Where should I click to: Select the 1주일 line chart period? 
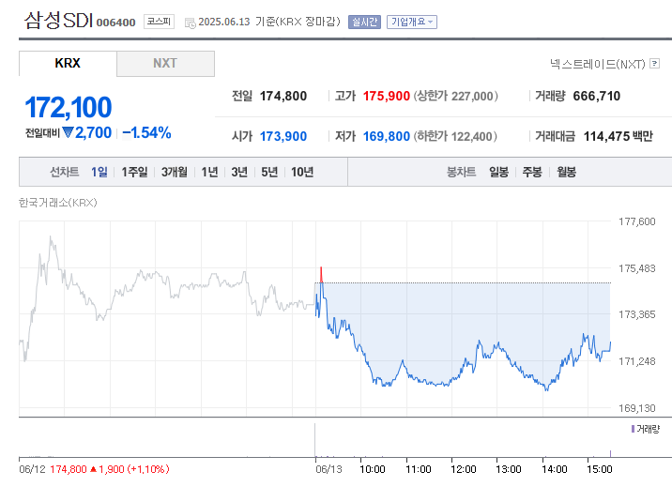(x=134, y=172)
